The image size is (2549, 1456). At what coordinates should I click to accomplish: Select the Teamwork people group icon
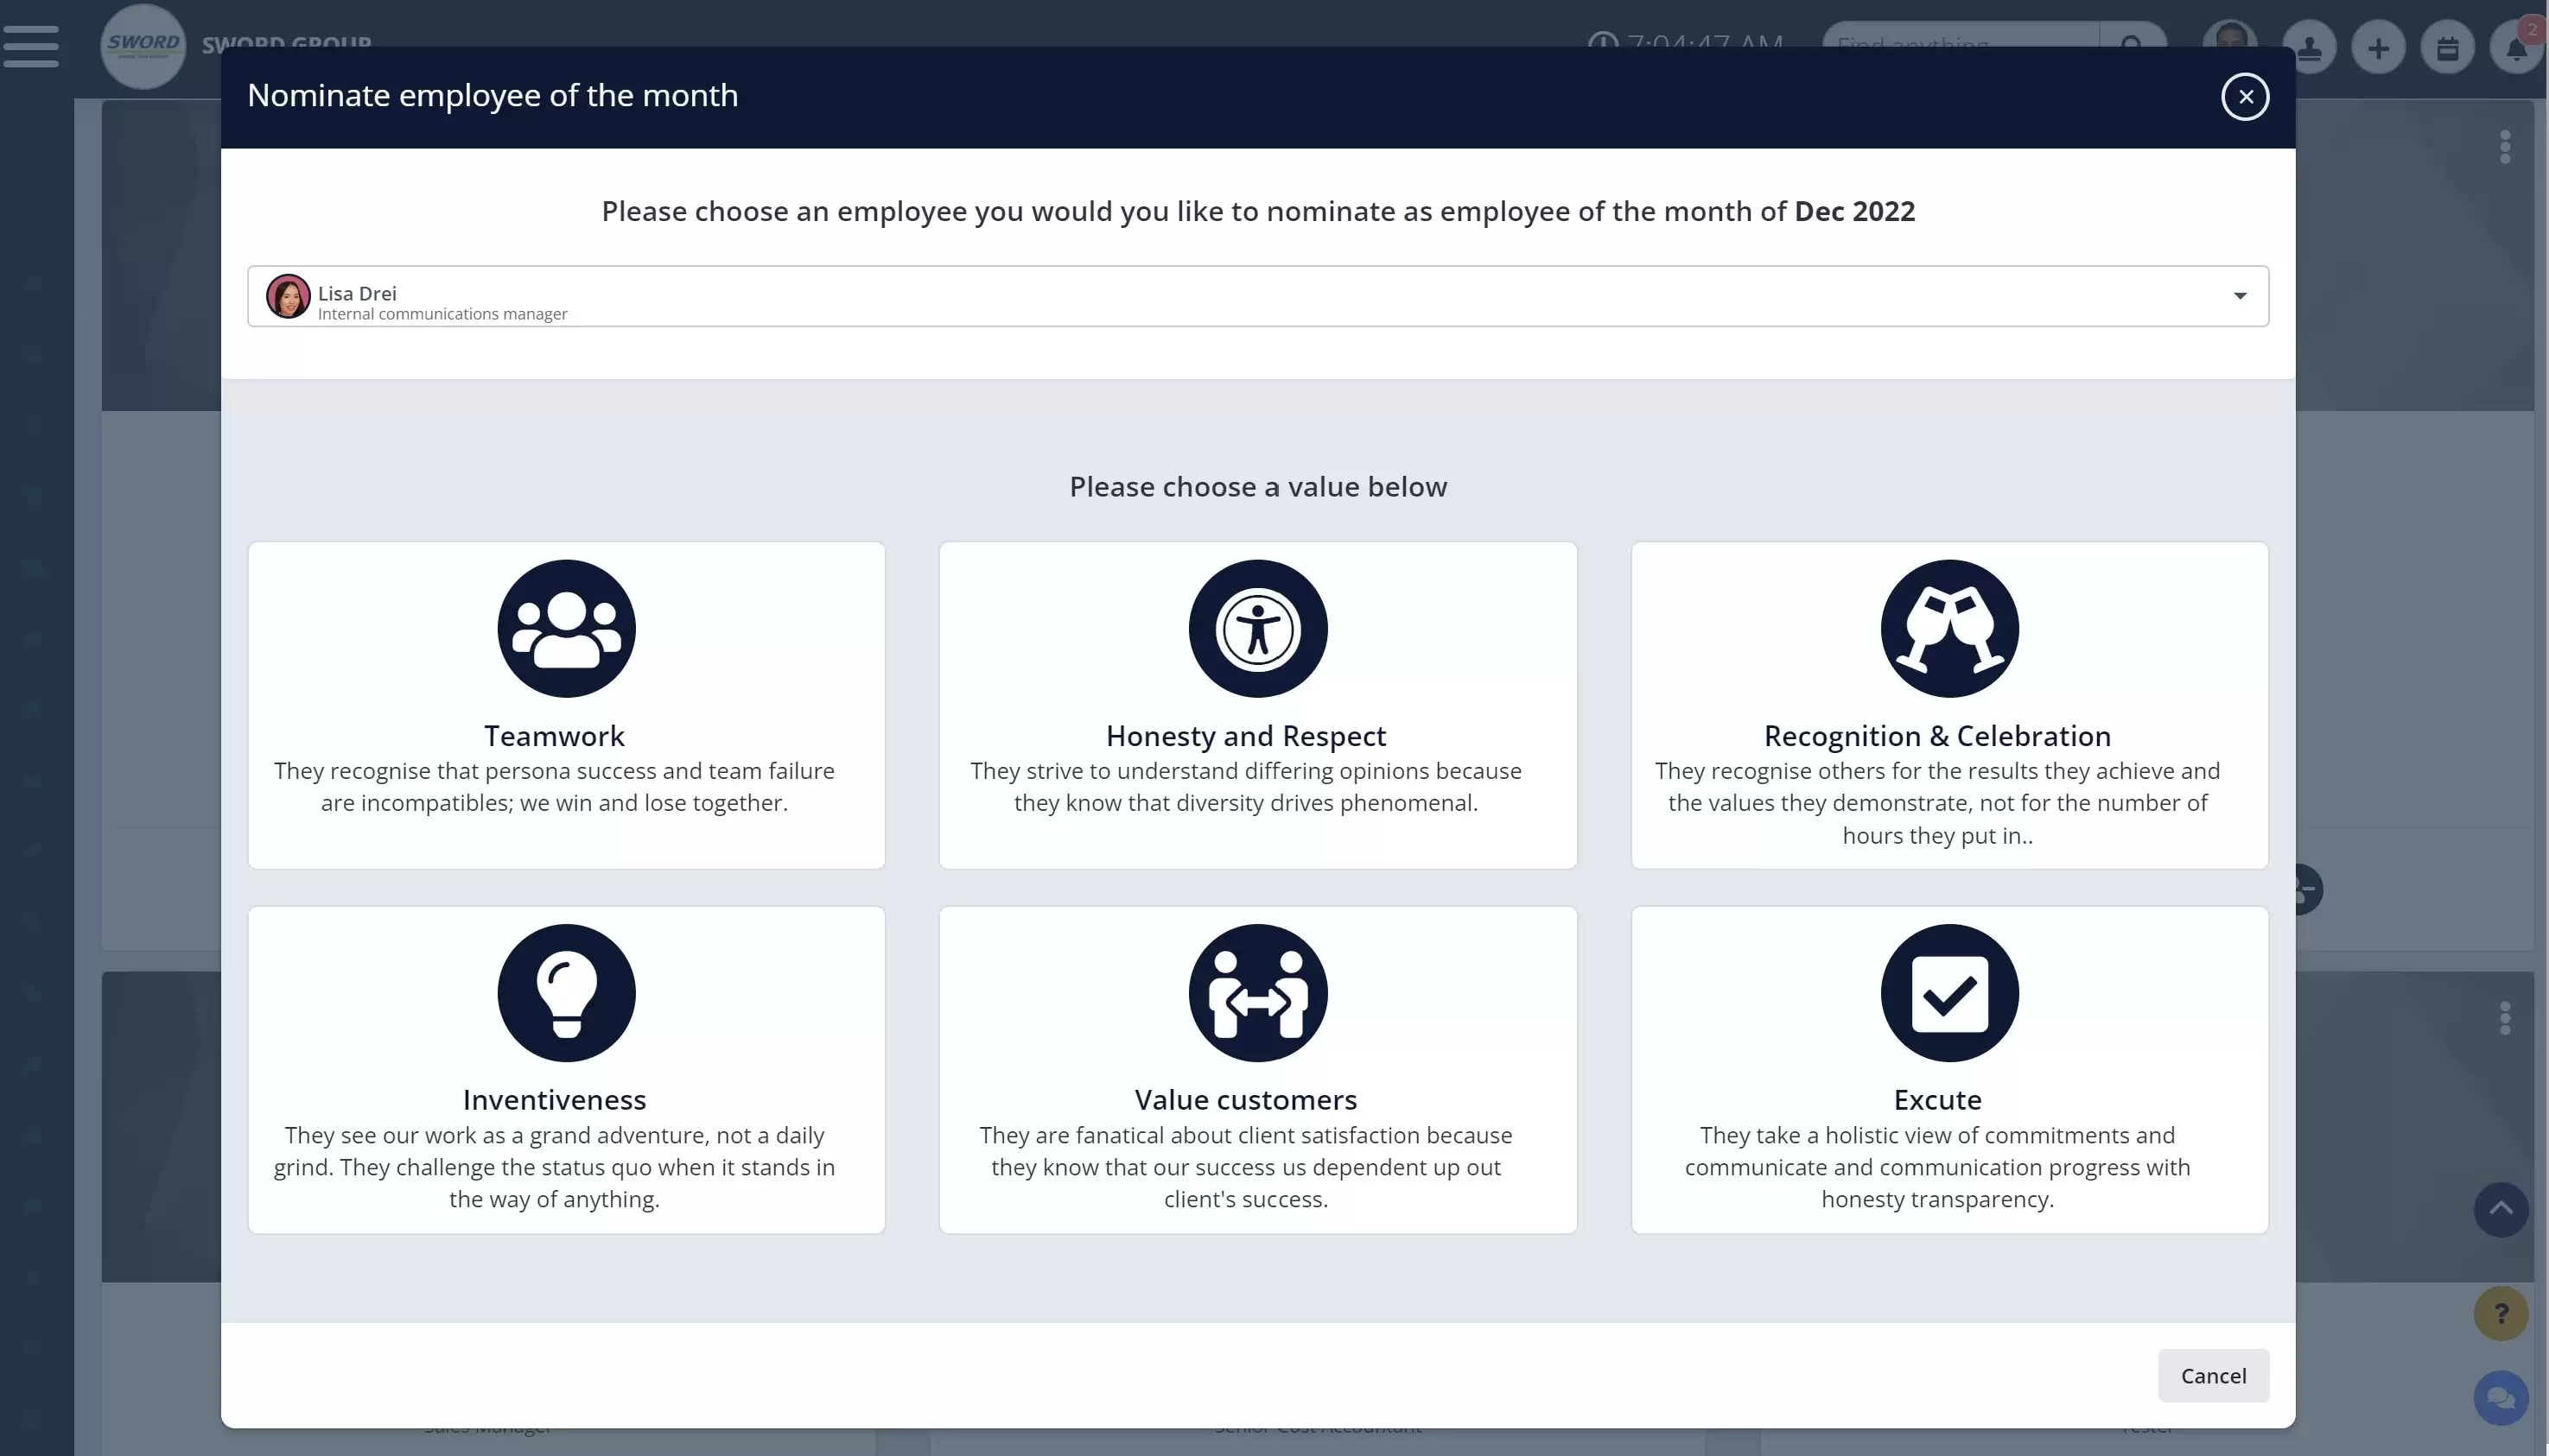click(566, 628)
